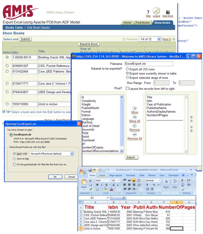Click Save icon in Excel quick access toolbar

(90, 170)
